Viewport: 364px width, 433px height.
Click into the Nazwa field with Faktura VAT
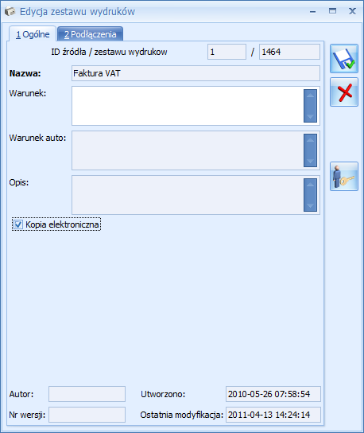pyautogui.click(x=196, y=73)
